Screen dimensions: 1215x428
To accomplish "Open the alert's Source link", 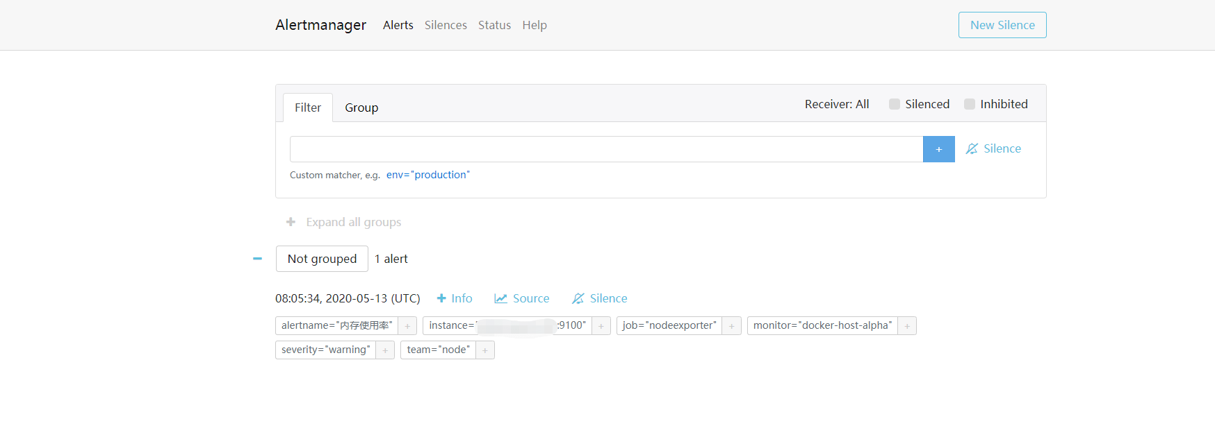I will [x=522, y=298].
